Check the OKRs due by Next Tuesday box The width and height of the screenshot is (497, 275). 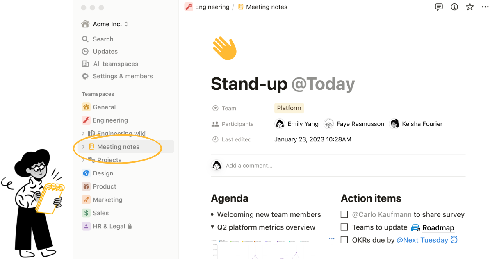tap(344, 240)
